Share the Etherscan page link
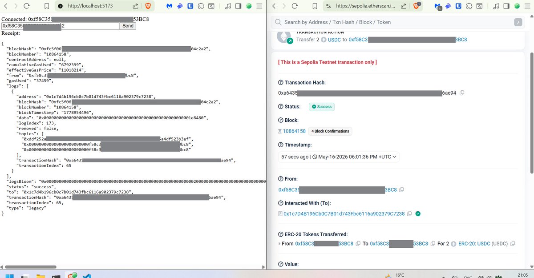534x278 pixels. click(x=403, y=6)
